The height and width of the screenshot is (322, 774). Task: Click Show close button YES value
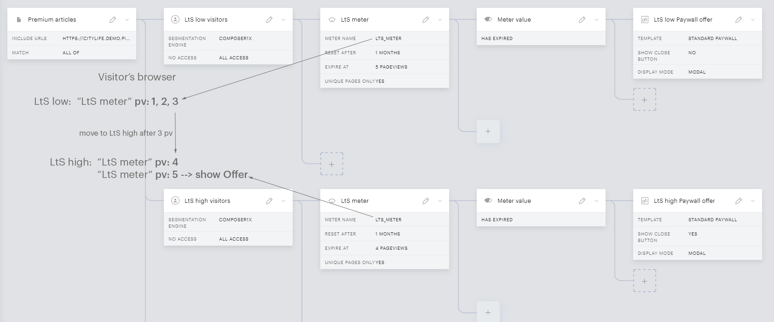point(693,234)
